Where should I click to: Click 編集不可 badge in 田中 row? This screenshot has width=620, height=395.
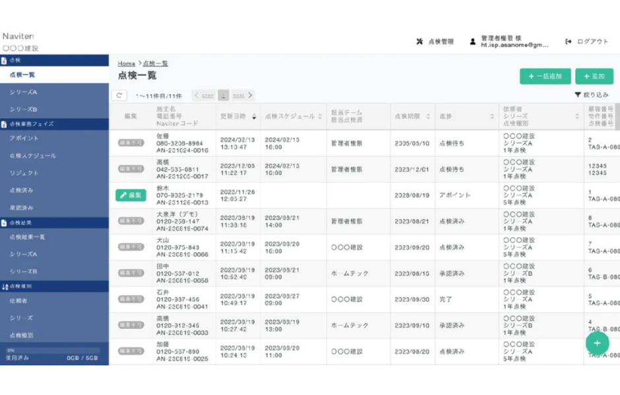[131, 273]
